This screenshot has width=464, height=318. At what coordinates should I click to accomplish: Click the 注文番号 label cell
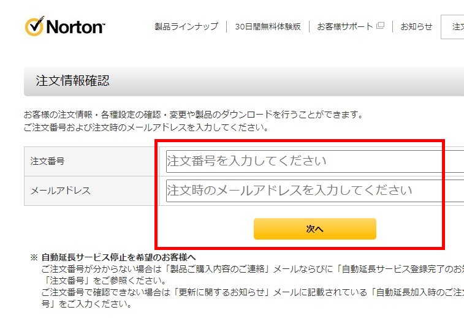pos(92,161)
